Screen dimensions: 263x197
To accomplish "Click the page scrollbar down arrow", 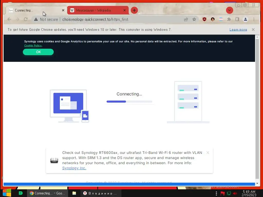I will [x=257, y=183].
